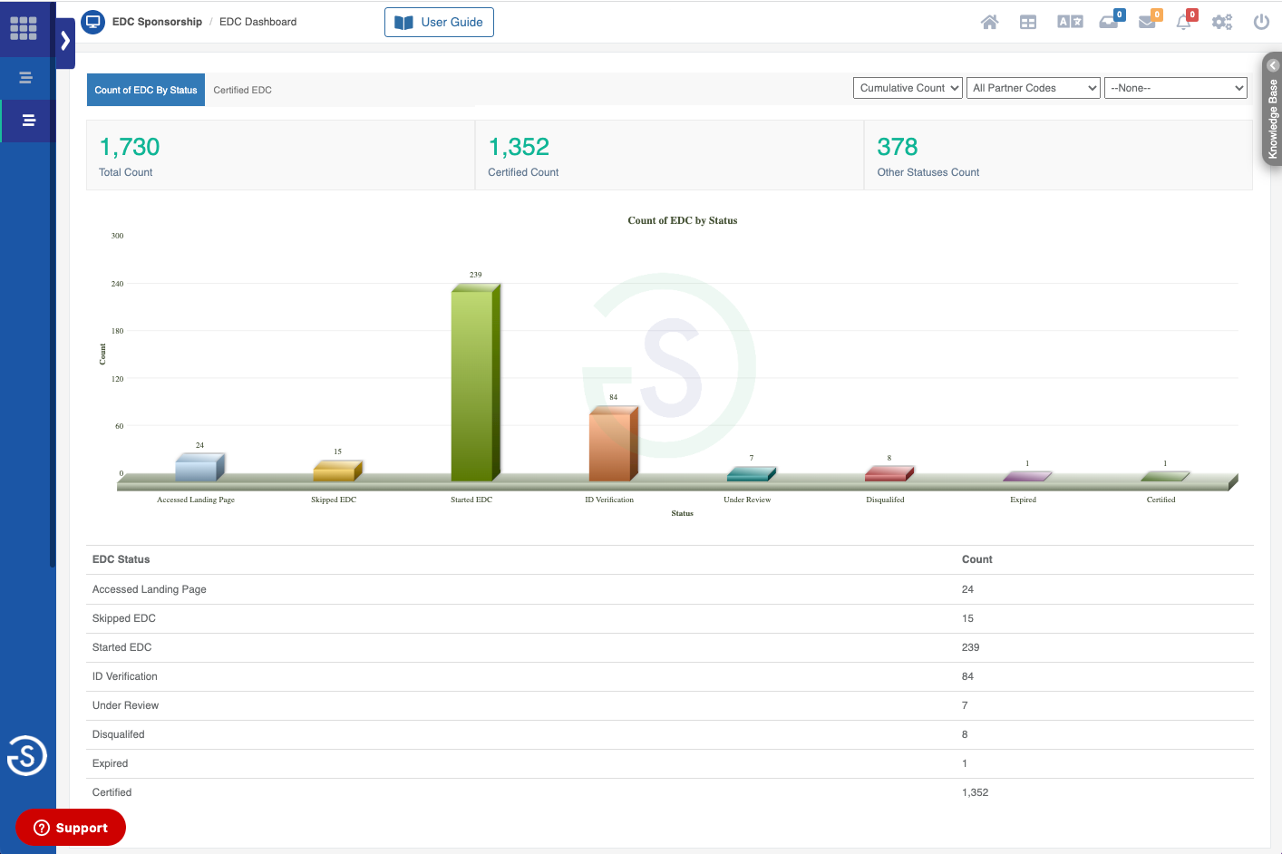Click the power logout icon

[1261, 22]
